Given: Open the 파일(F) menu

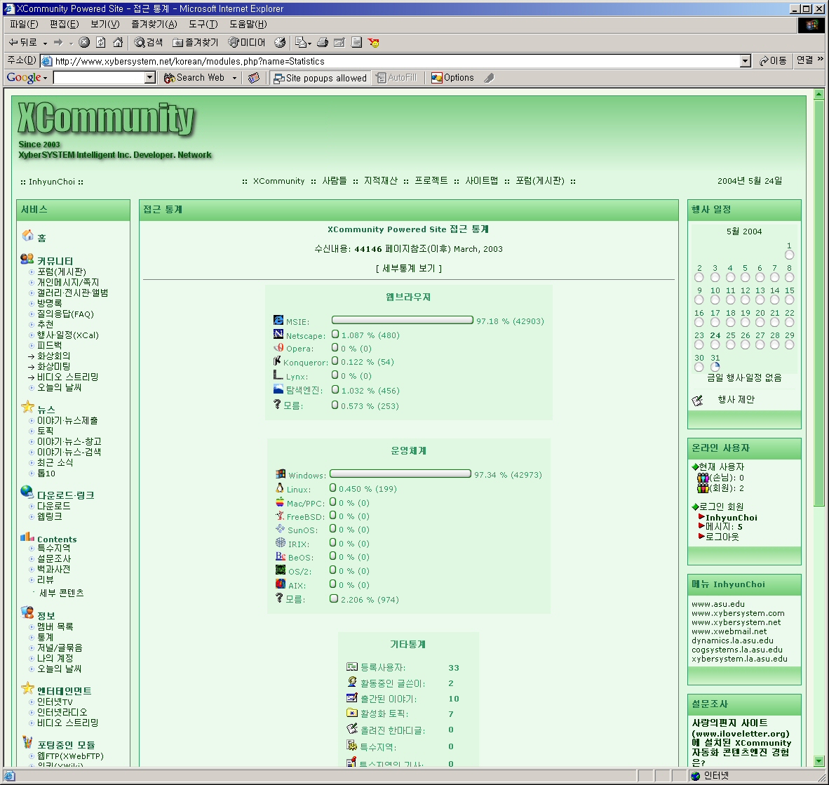Looking at the screenshot, I should pyautogui.click(x=24, y=25).
